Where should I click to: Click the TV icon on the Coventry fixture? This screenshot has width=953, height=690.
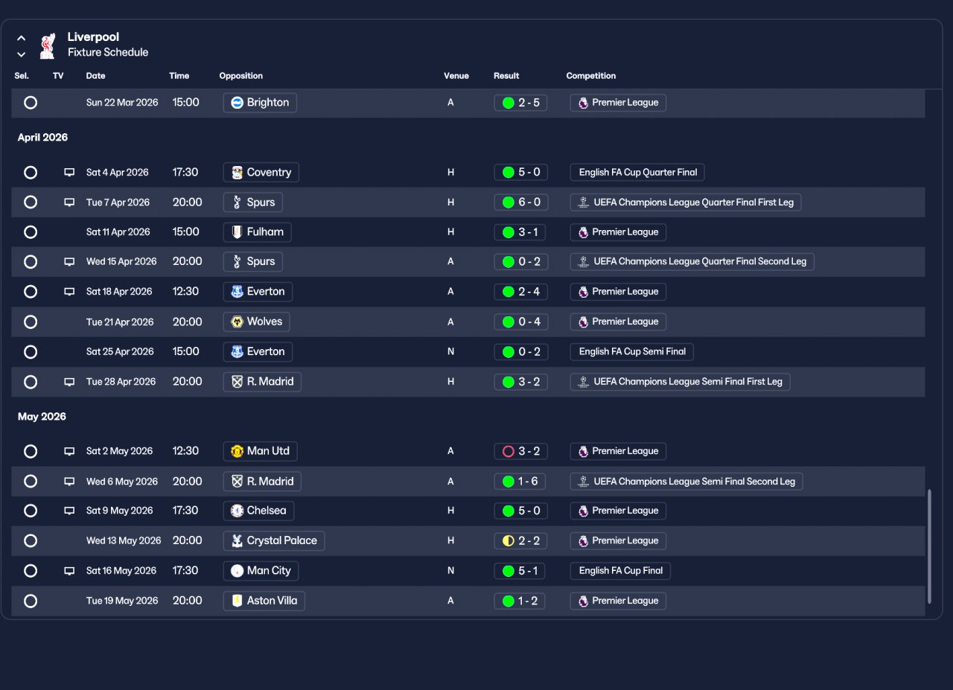click(69, 173)
